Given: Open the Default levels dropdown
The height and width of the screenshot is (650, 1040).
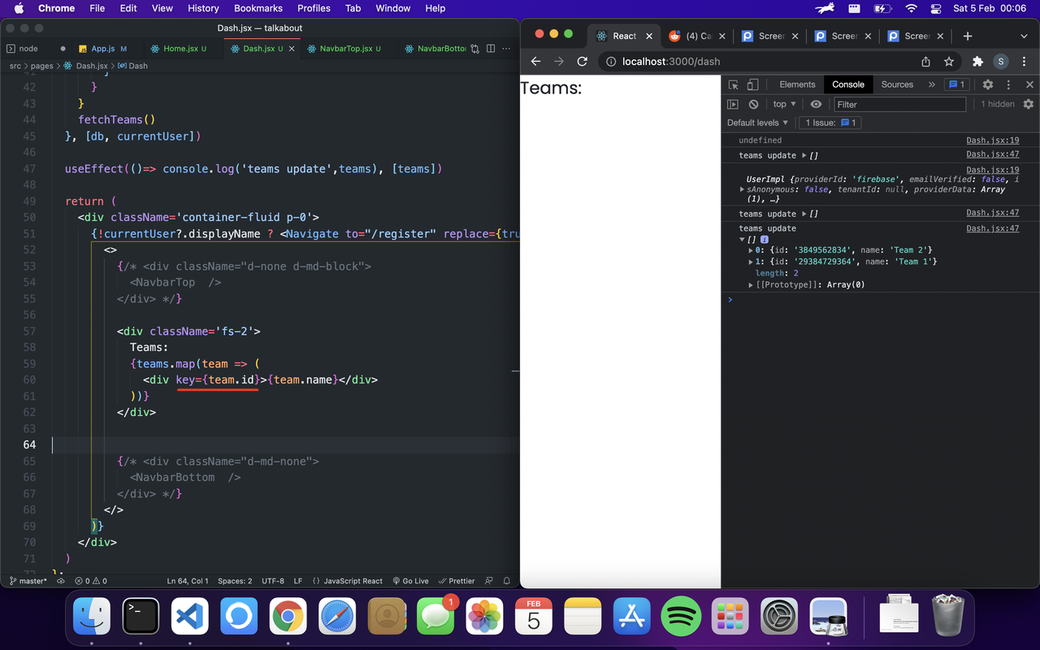Looking at the screenshot, I should (756, 122).
